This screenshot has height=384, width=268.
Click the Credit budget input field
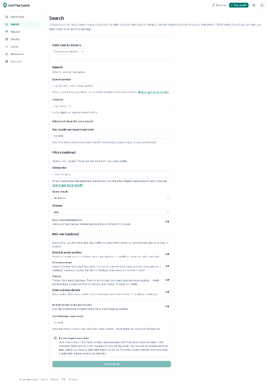pyautogui.click(x=111, y=323)
